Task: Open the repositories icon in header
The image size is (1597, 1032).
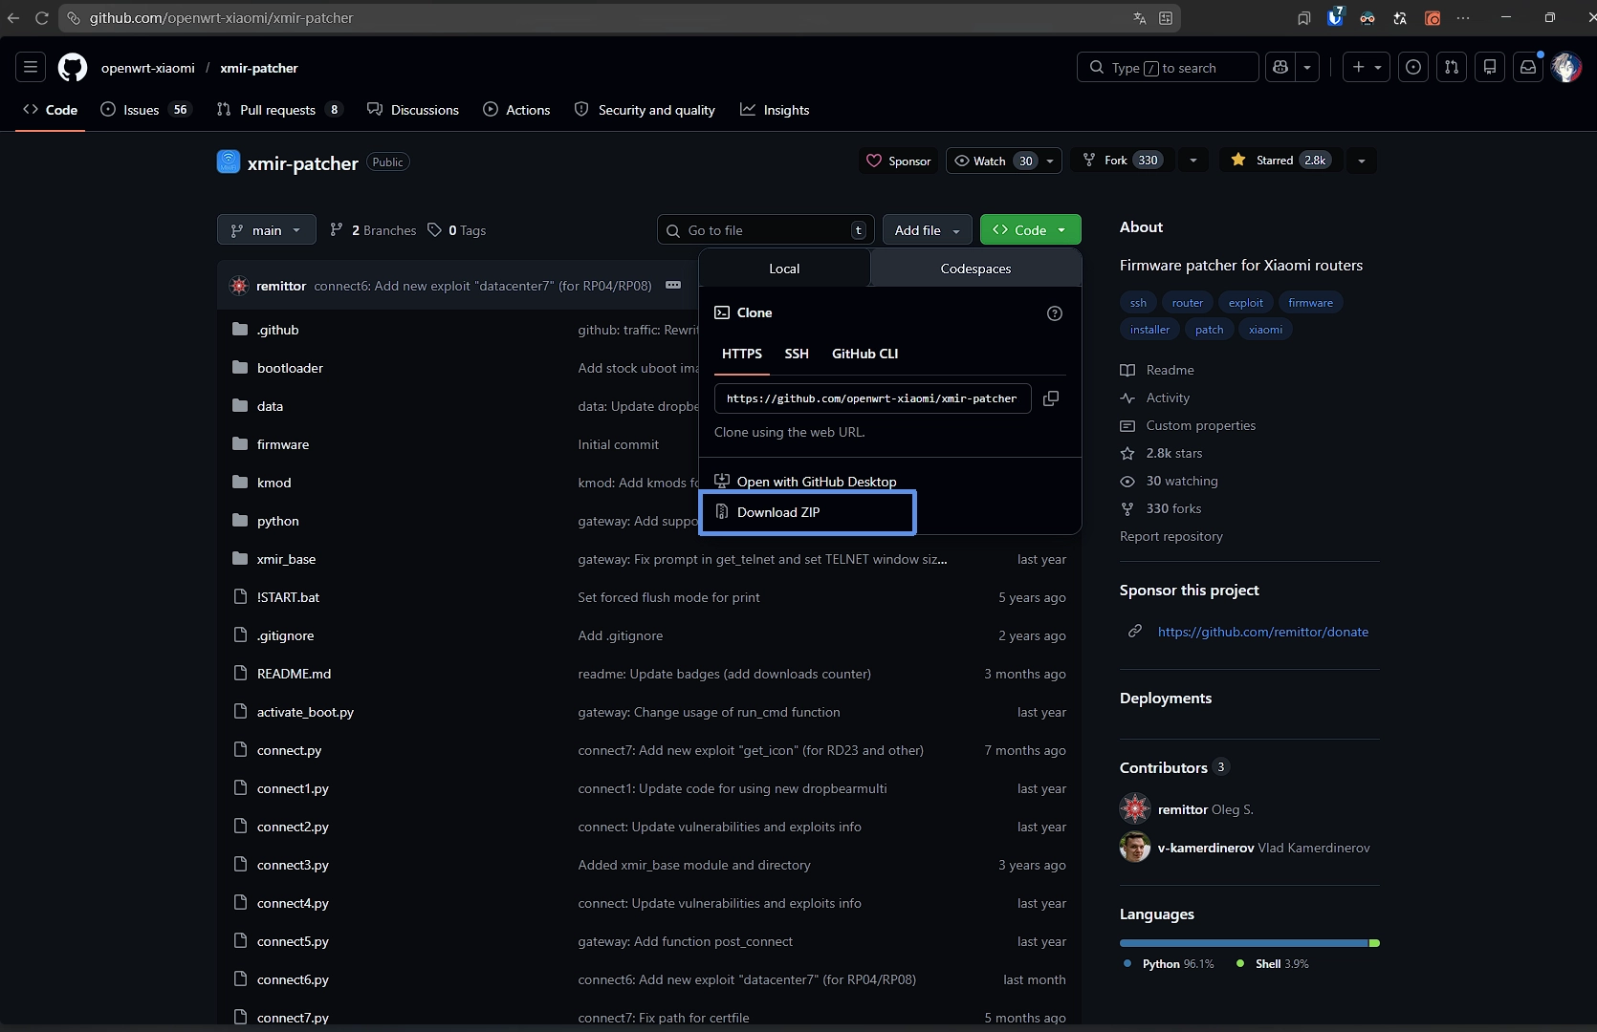Action: coord(1490,67)
